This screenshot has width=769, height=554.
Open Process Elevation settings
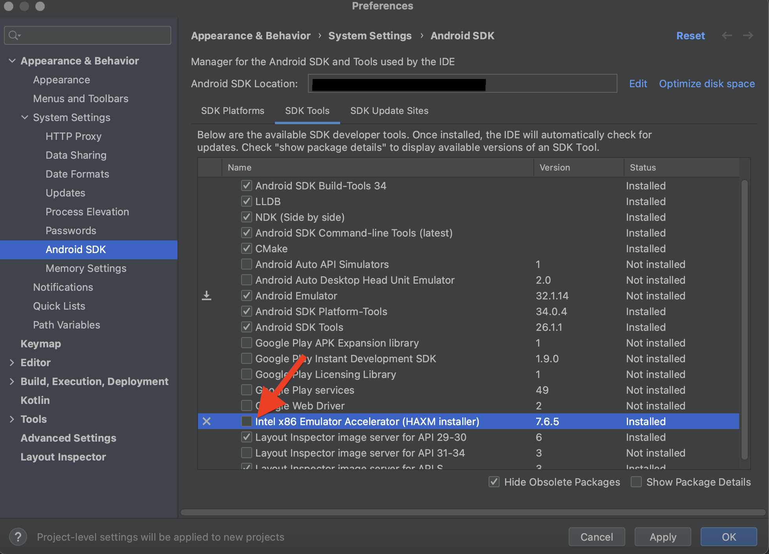click(87, 212)
